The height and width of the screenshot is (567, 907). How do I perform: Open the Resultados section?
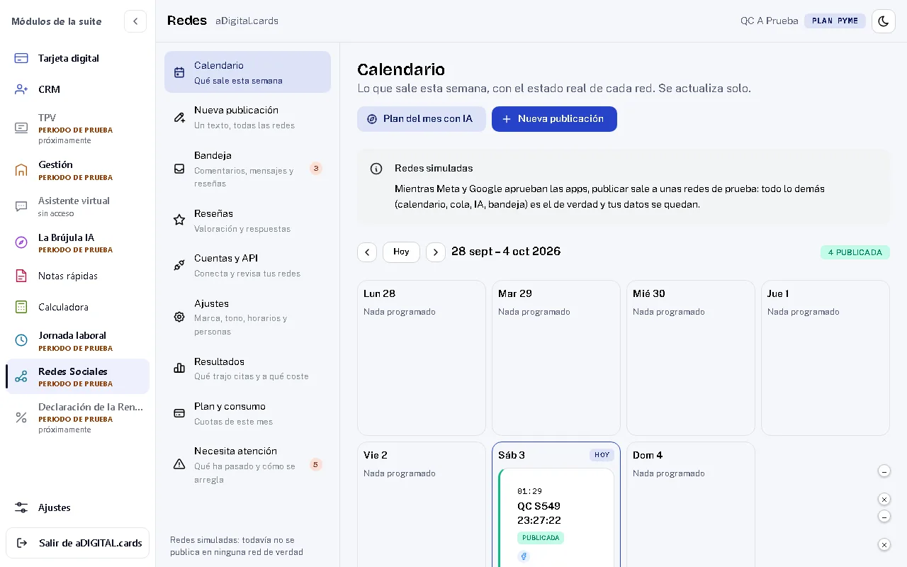coord(247,368)
